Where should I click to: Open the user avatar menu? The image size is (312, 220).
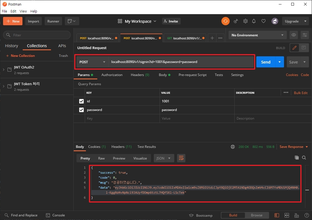pyautogui.click(x=275, y=21)
